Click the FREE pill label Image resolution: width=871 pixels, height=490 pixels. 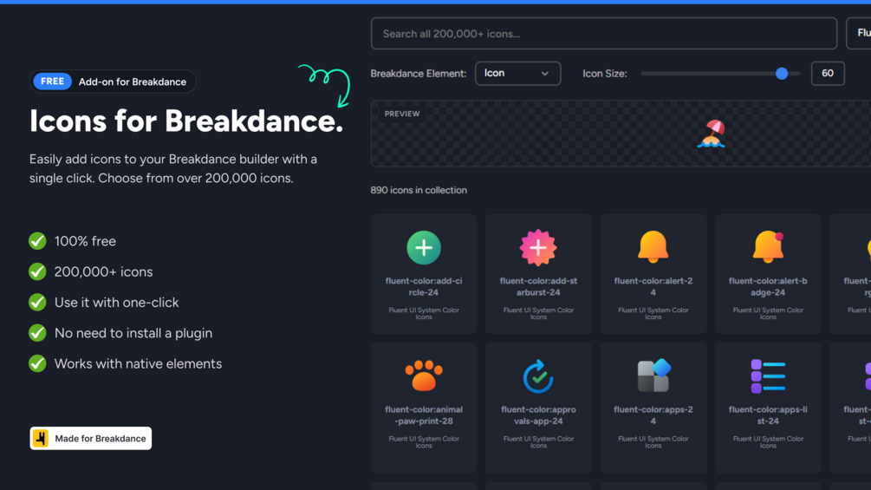tap(52, 82)
